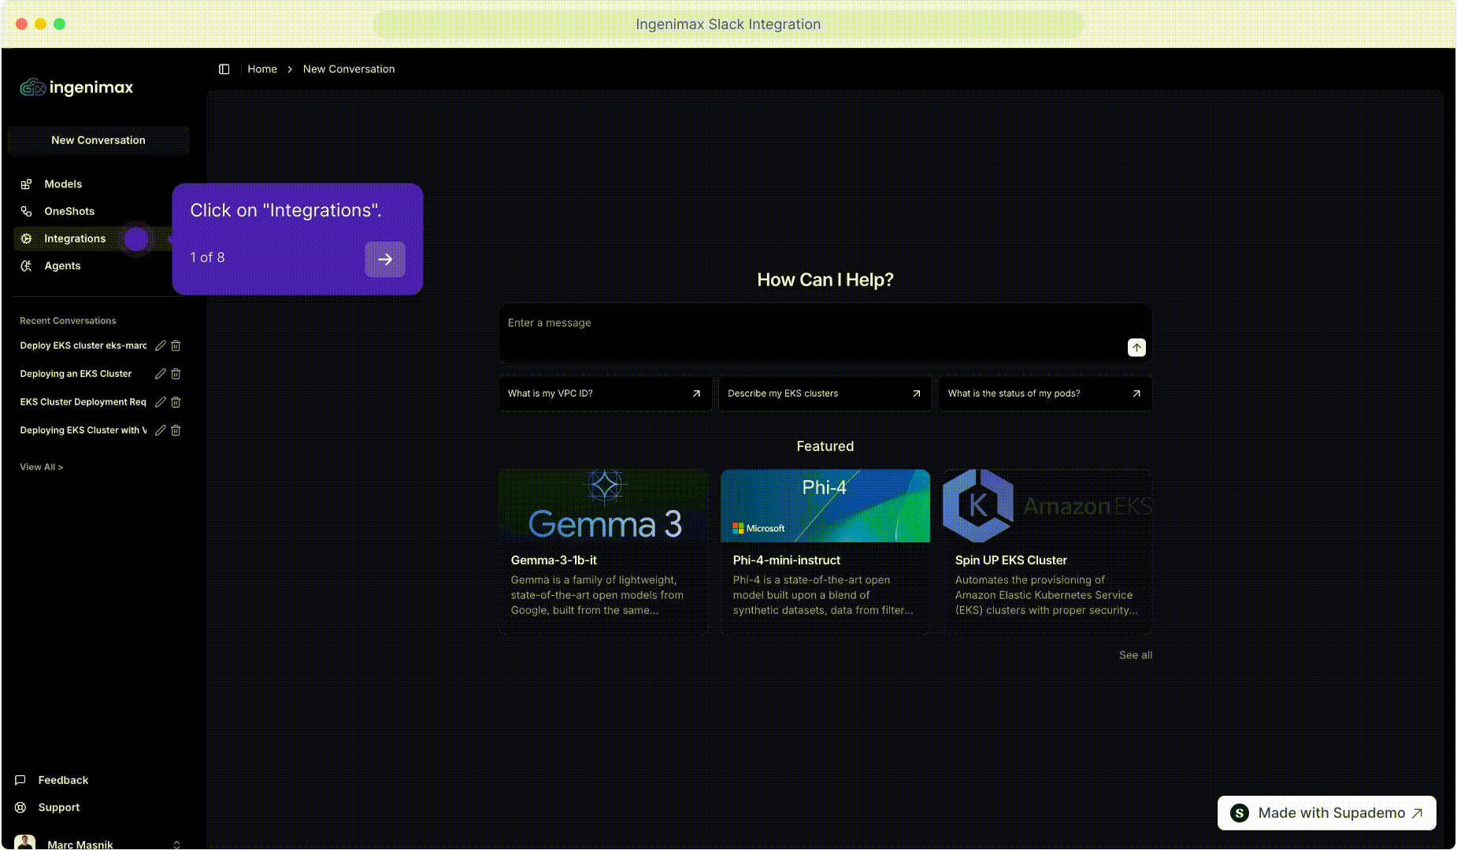Open OneShots from the sidebar

[69, 211]
